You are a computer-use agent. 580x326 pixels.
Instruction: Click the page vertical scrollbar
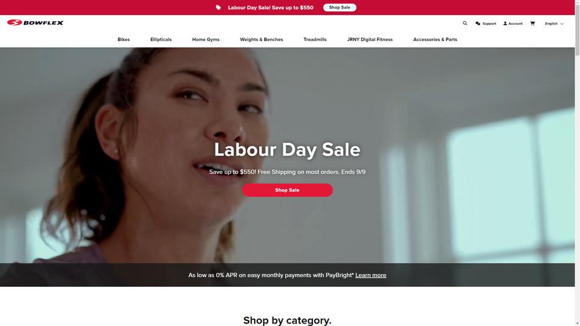[x=578, y=163]
